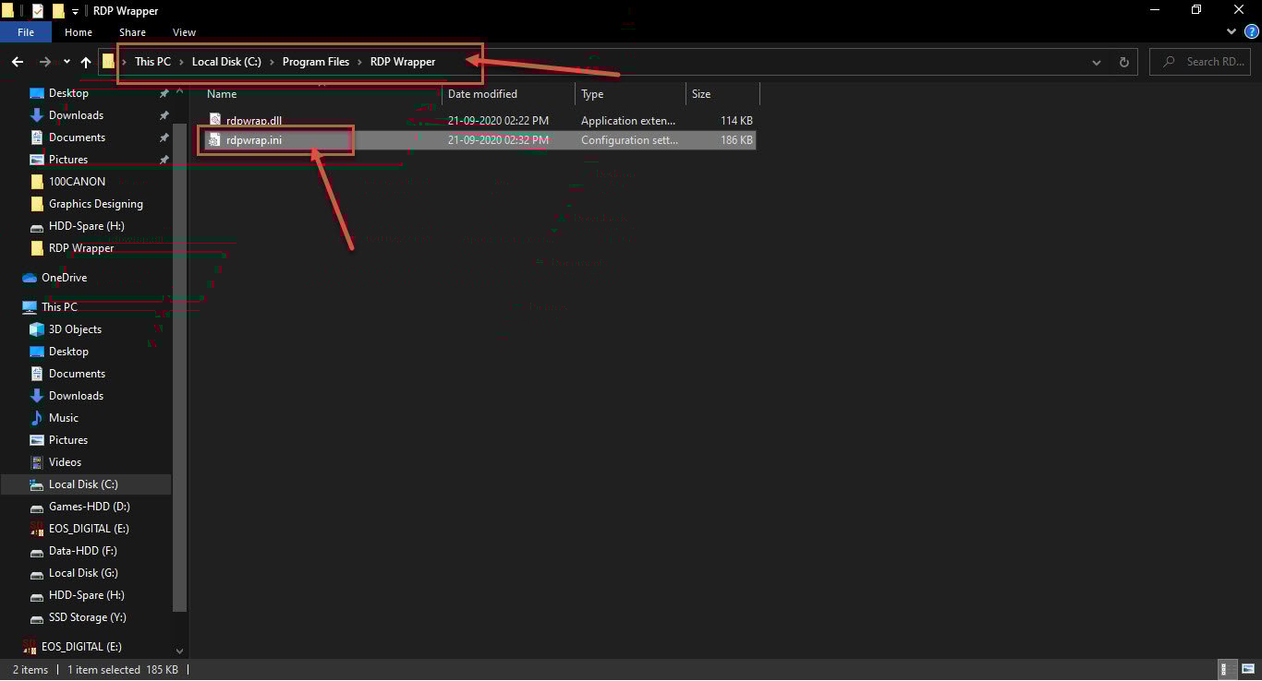1262x681 pixels.
Task: Click Local Disk (C:) in the address breadcrumb
Action: (x=226, y=62)
